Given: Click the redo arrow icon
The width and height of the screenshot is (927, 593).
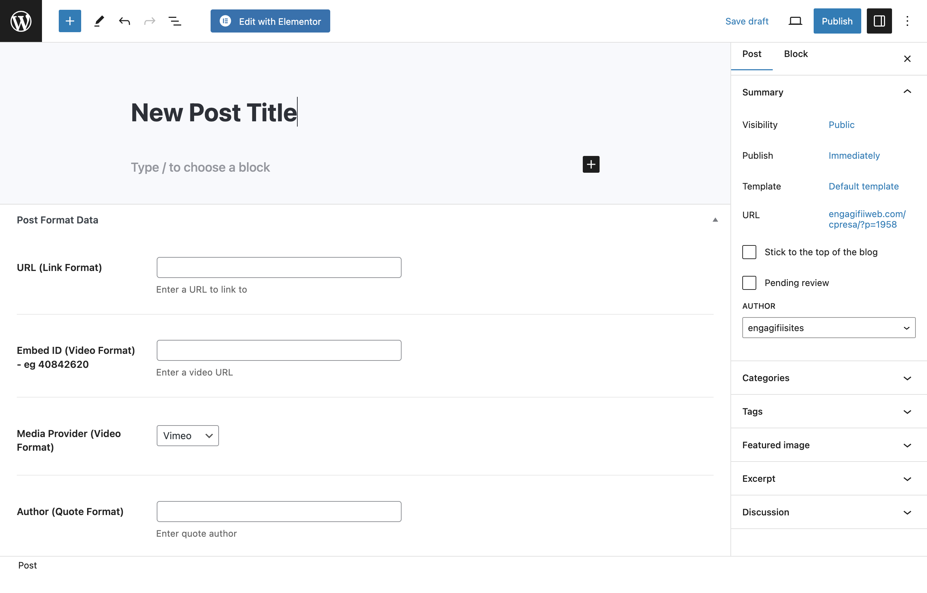Looking at the screenshot, I should pos(149,21).
